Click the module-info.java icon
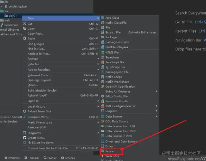The width and height of the screenshot is (206, 161). coord(102,47)
